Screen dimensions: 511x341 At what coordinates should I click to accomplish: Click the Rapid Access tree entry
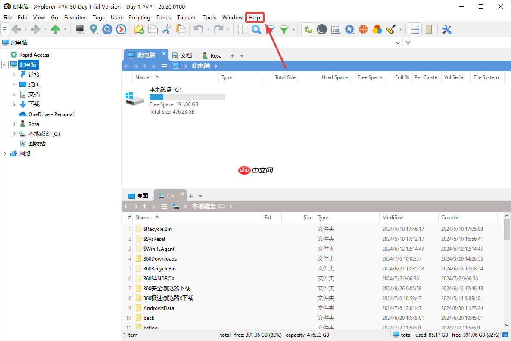(x=34, y=55)
